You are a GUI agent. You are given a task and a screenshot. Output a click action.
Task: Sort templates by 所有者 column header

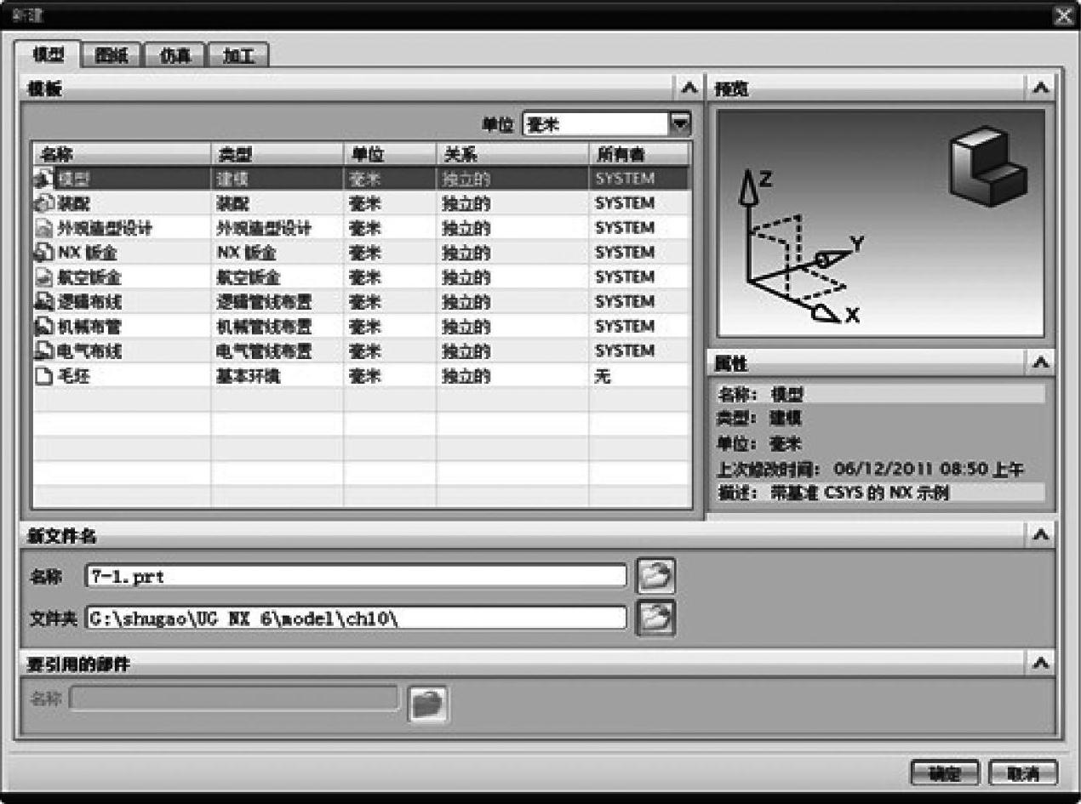click(x=638, y=154)
